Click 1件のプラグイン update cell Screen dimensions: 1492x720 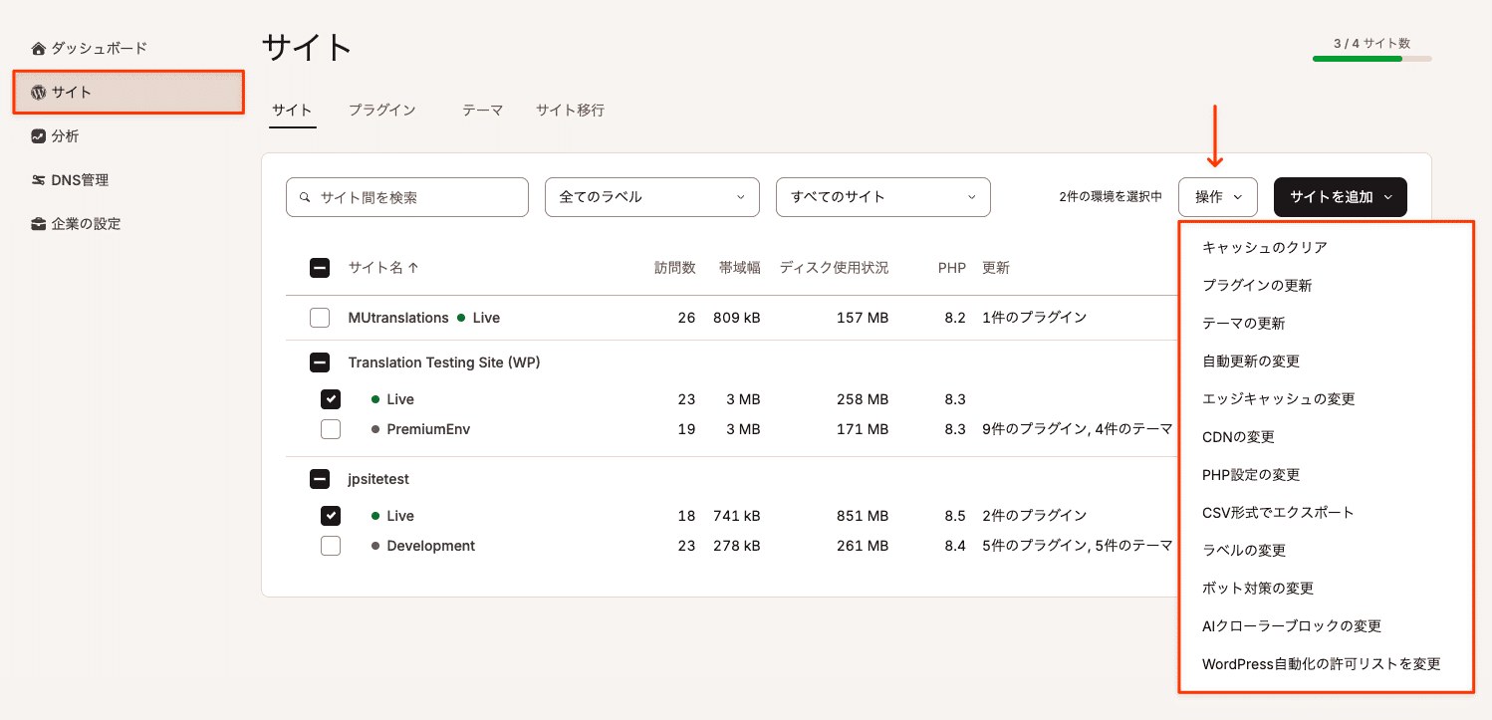(x=1035, y=318)
